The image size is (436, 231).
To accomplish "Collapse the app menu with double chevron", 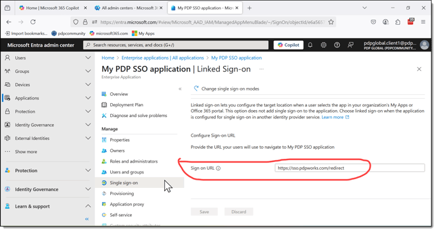I will 180,89.
